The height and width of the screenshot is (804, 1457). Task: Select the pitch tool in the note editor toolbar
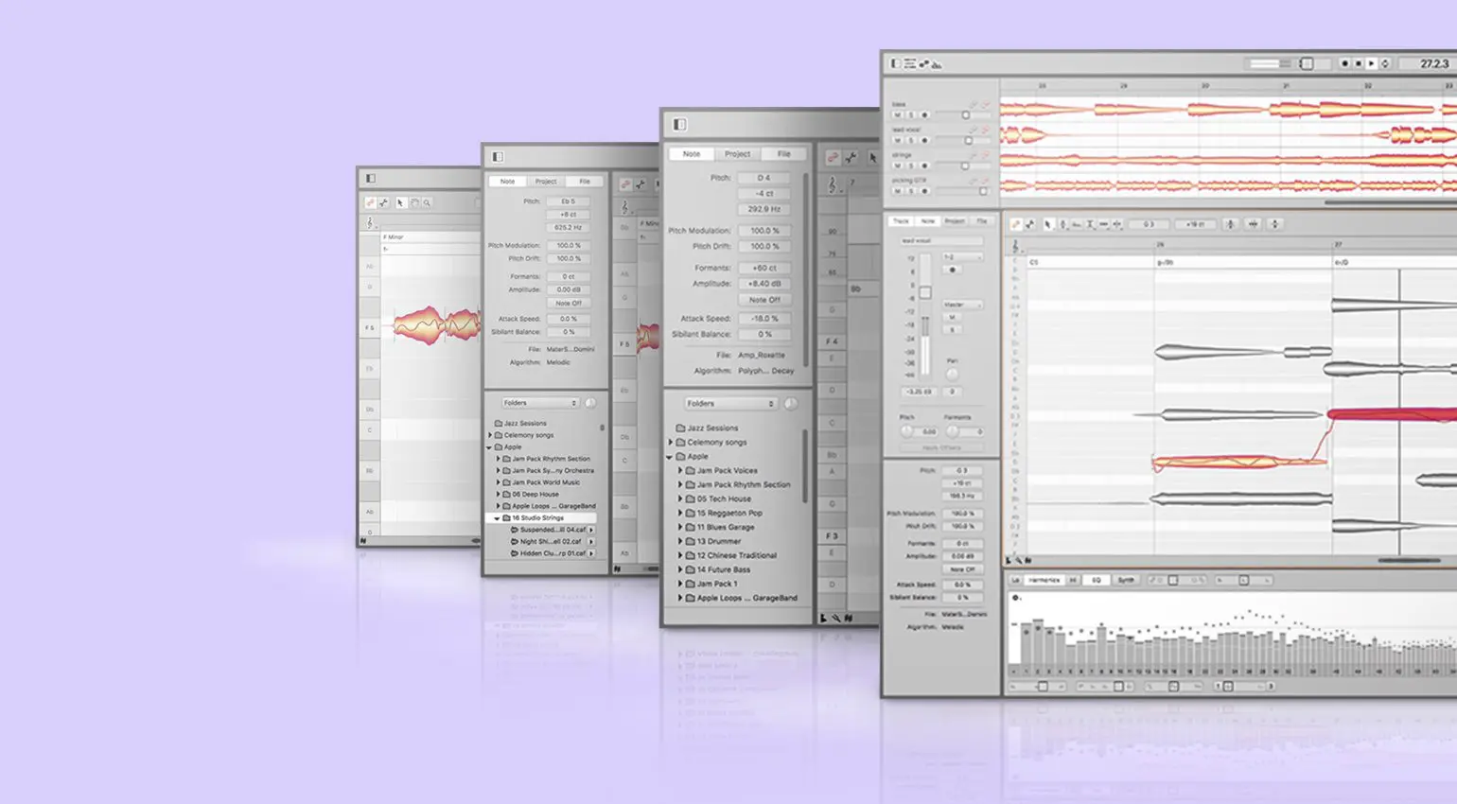click(1062, 224)
